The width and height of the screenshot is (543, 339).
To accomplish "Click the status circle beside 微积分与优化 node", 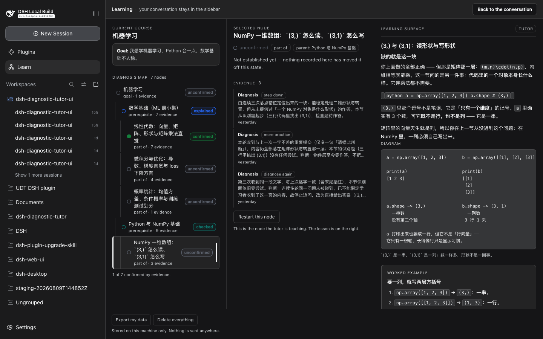I will click(129, 169).
